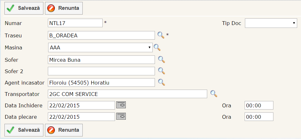Viewport: 301px width, 139px height.
Task: Expand the Masina dropdown showing AAA
Action: (100, 47)
